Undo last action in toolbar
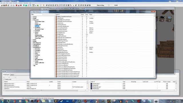183x103 pixels. click(11, 5)
